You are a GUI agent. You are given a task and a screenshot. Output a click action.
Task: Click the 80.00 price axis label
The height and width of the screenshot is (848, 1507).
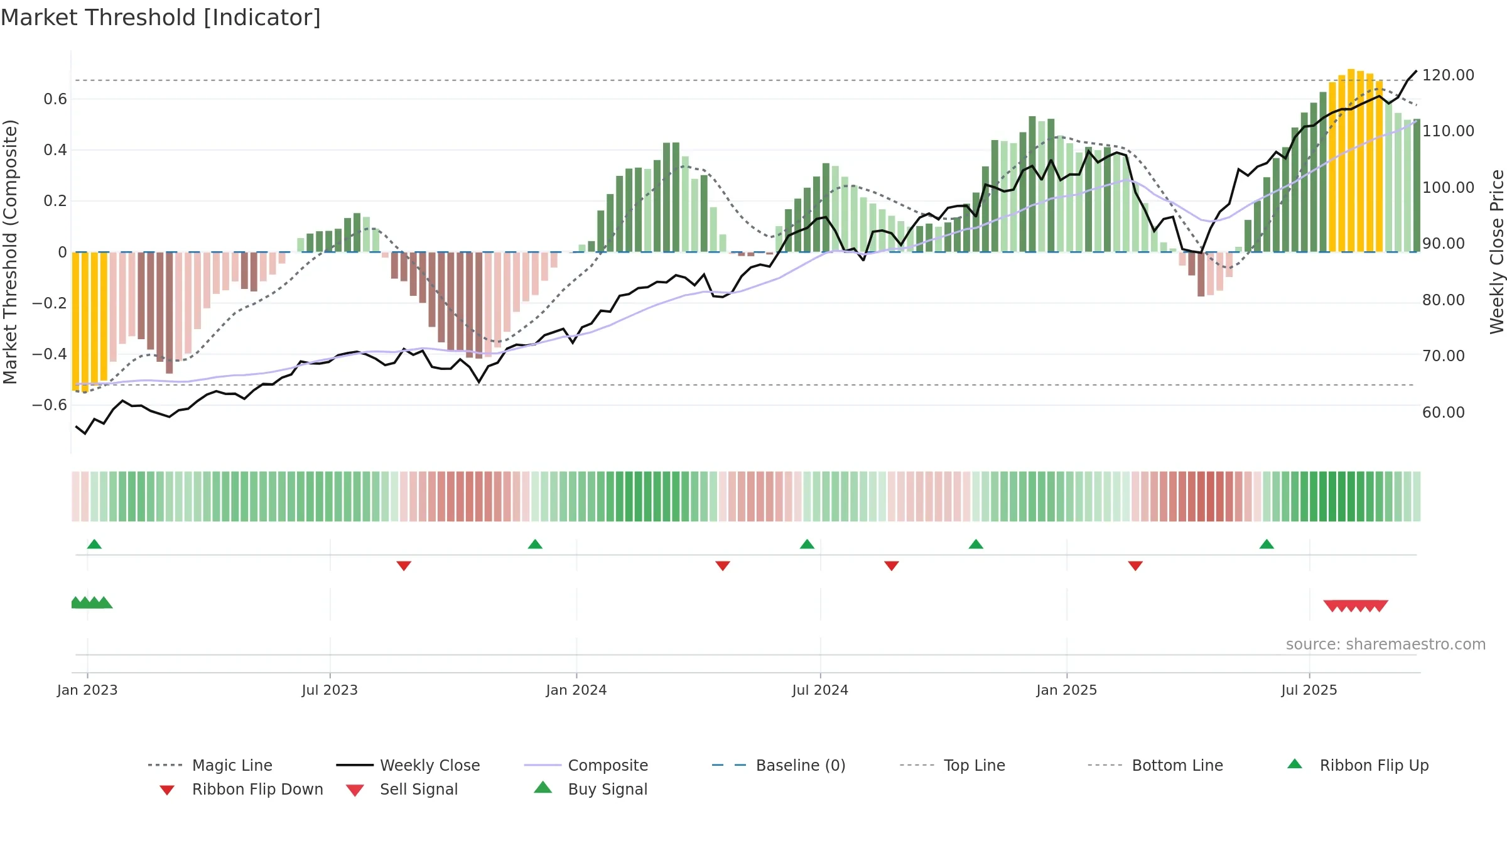(1444, 300)
